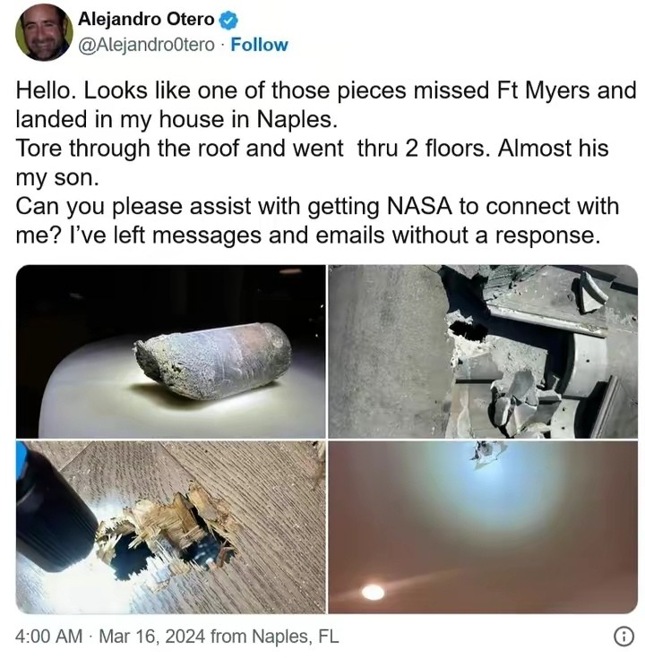The height and width of the screenshot is (658, 645).
Task: Click the recessed ceiling light in photo
Action: tap(373, 592)
